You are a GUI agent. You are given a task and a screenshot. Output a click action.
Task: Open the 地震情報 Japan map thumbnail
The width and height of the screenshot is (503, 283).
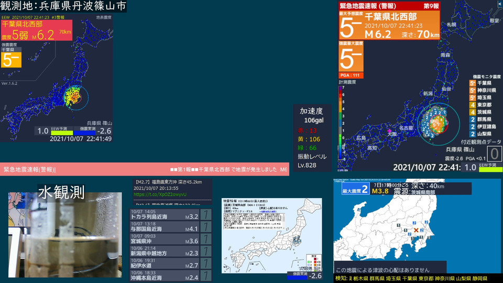(x=272, y=235)
